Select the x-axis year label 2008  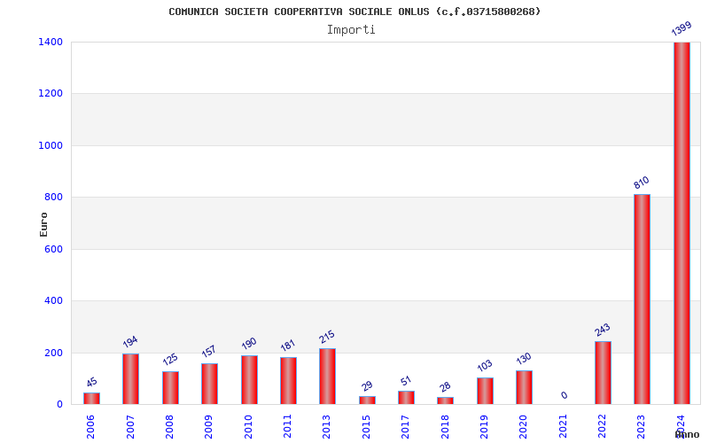coord(169,427)
